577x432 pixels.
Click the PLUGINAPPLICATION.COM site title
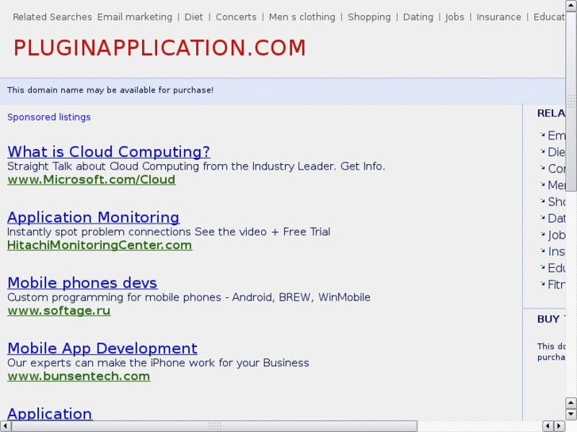tap(160, 48)
